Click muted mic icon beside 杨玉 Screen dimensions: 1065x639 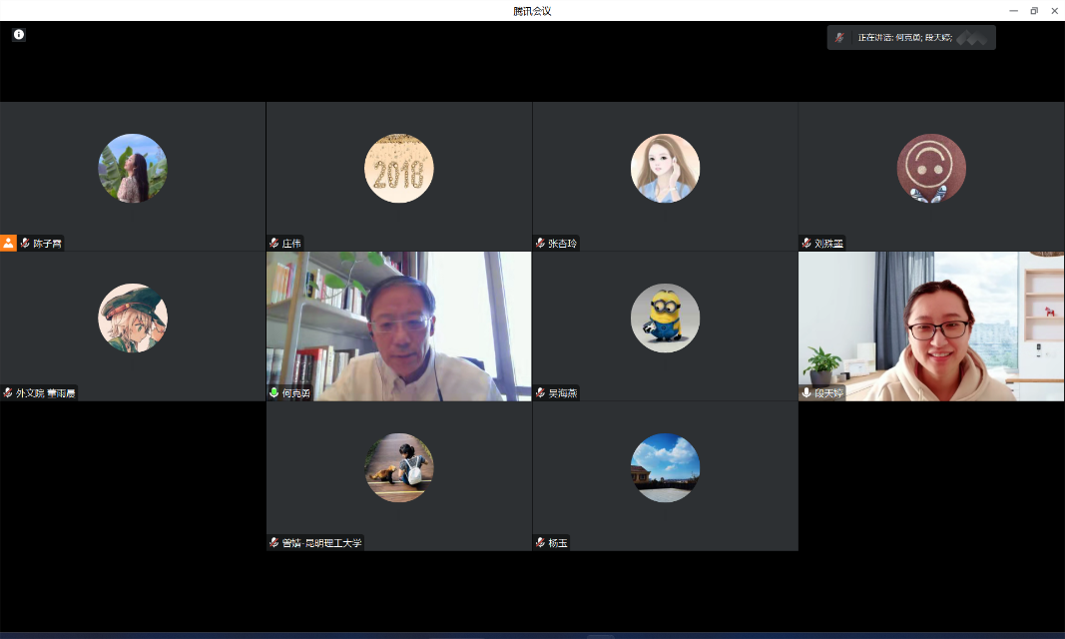(x=540, y=543)
